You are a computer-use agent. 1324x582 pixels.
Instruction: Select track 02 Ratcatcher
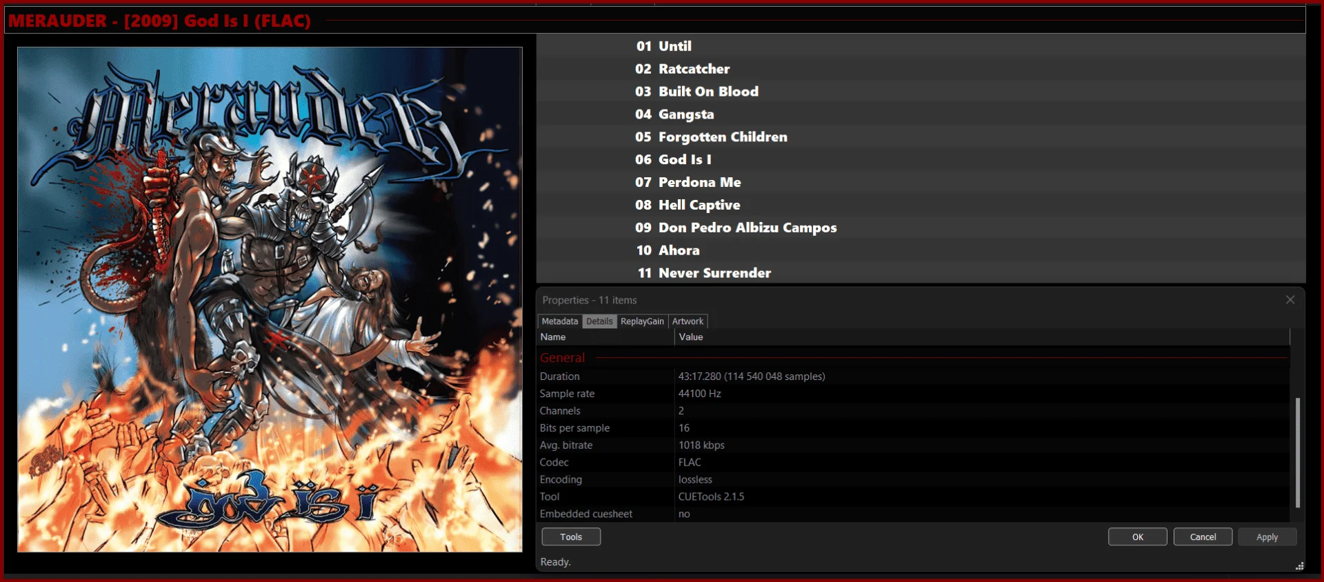[921, 69]
